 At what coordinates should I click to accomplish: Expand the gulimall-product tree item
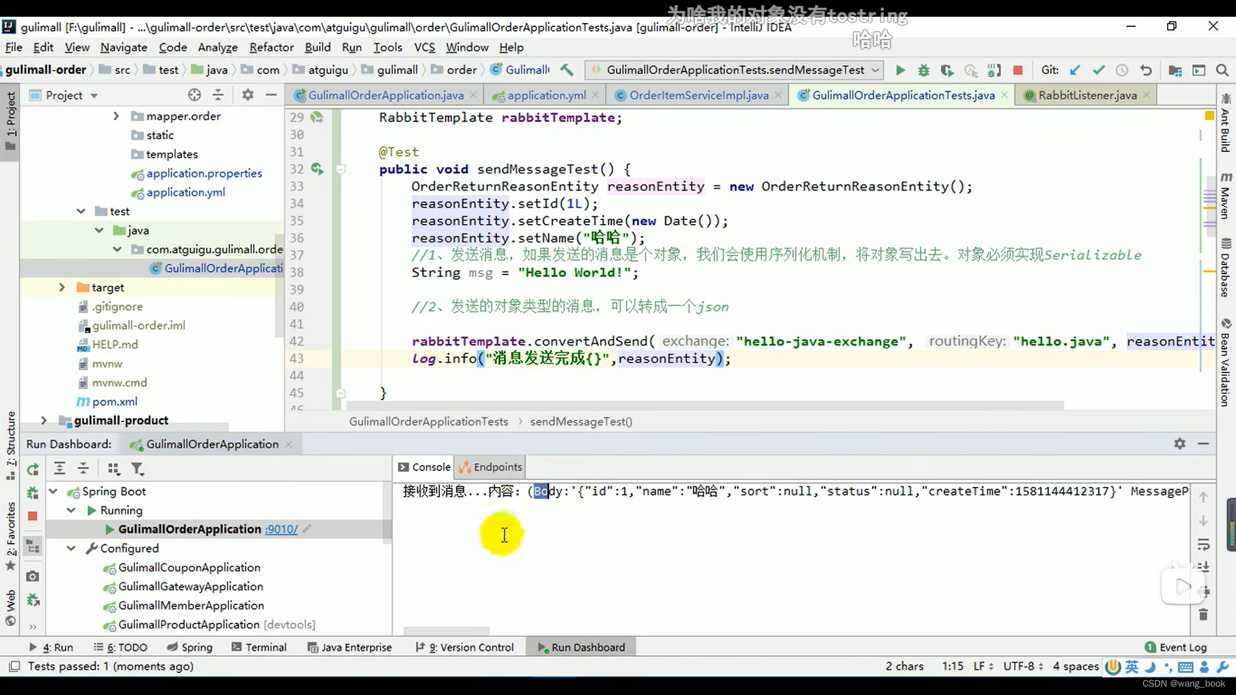click(42, 419)
